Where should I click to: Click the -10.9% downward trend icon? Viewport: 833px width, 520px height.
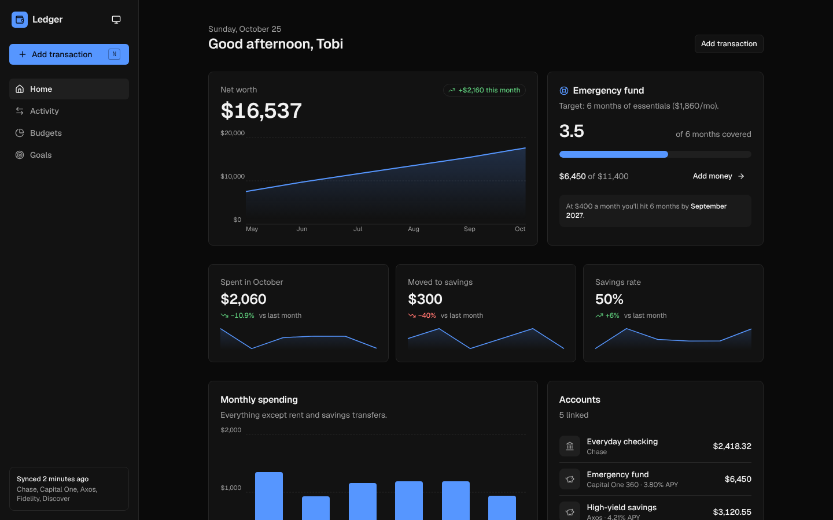tap(224, 315)
